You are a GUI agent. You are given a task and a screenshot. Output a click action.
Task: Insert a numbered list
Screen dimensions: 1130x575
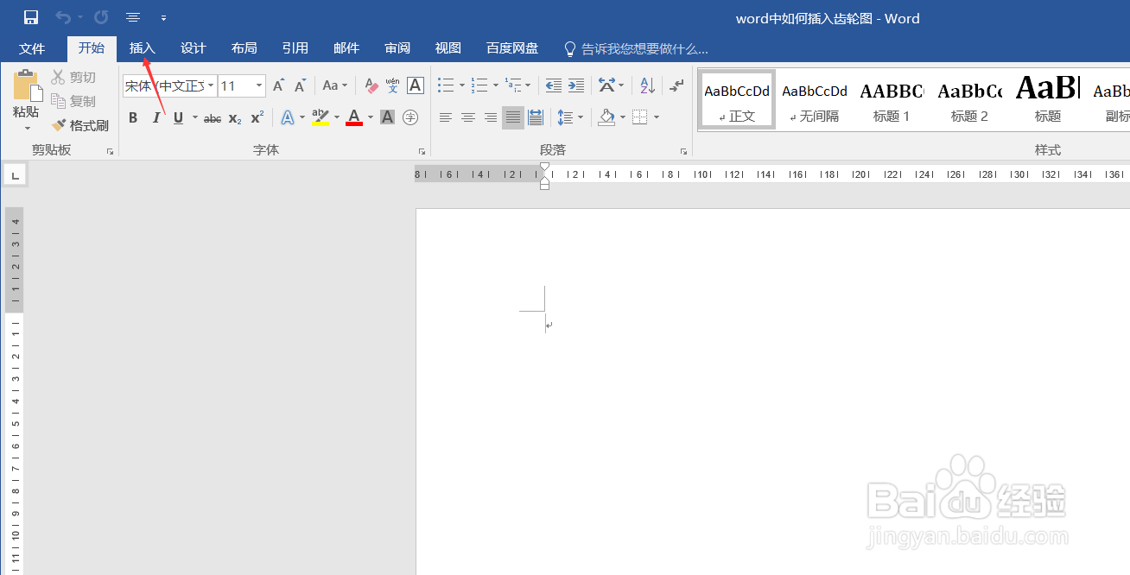[x=479, y=85]
